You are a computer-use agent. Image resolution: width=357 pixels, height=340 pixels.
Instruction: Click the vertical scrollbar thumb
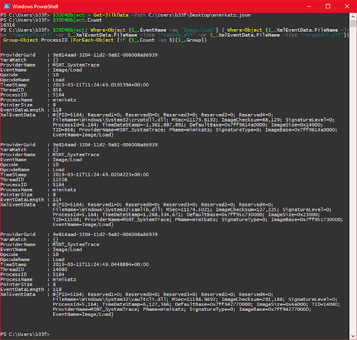point(353,23)
